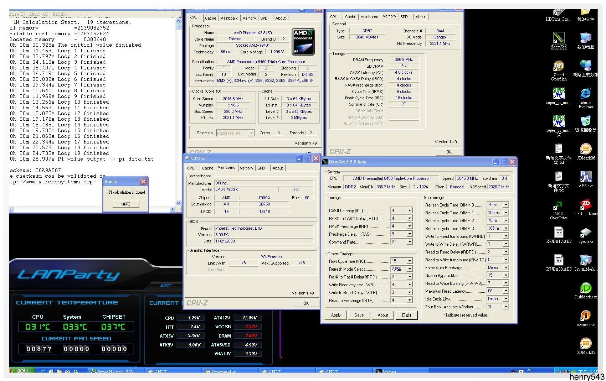
Task: Open the 3DMark06 desktop icon
Action: [586, 151]
